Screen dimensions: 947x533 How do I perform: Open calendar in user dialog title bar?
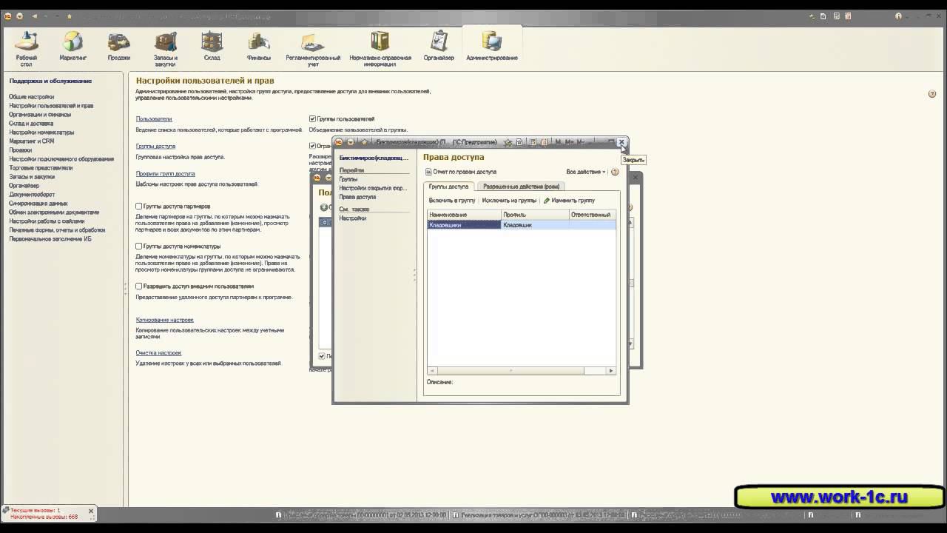pos(544,142)
